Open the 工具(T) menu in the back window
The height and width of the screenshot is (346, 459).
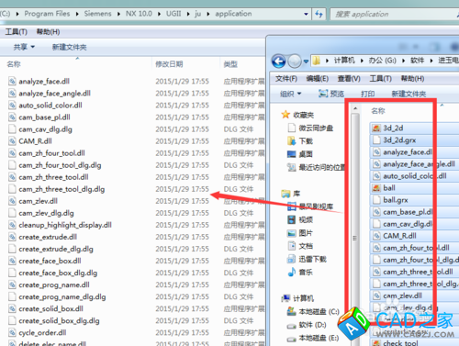point(17,32)
